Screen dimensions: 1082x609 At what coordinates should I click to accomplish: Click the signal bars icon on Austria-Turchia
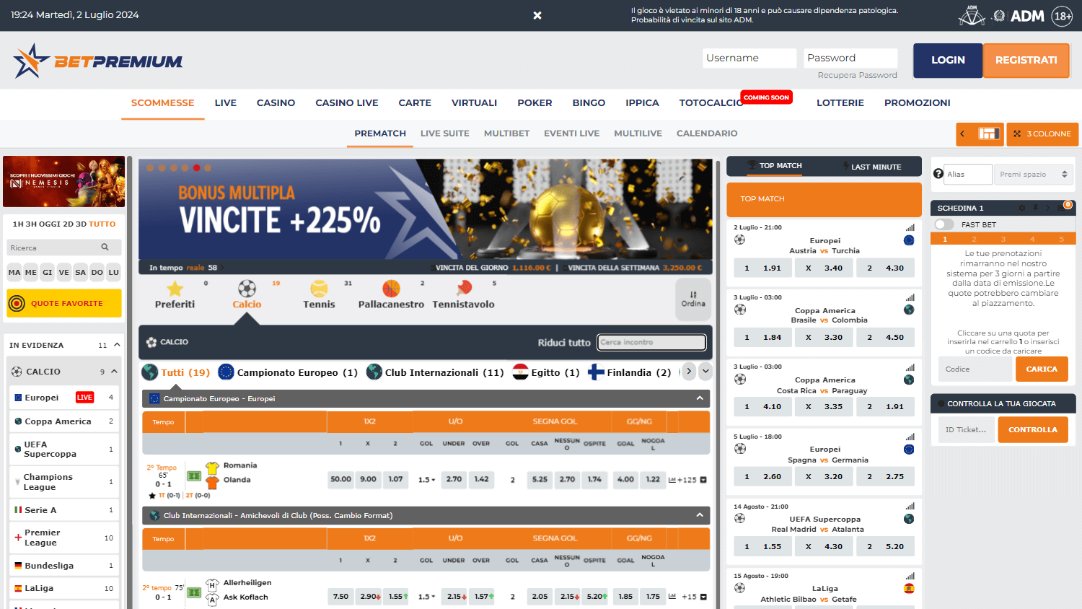point(910,227)
